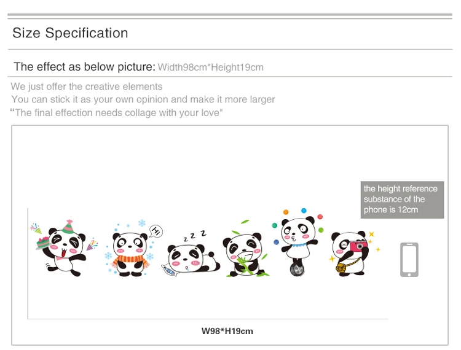Click the blue snowflake above scarf panda
This screenshot has height=350, width=461.
tap(142, 223)
